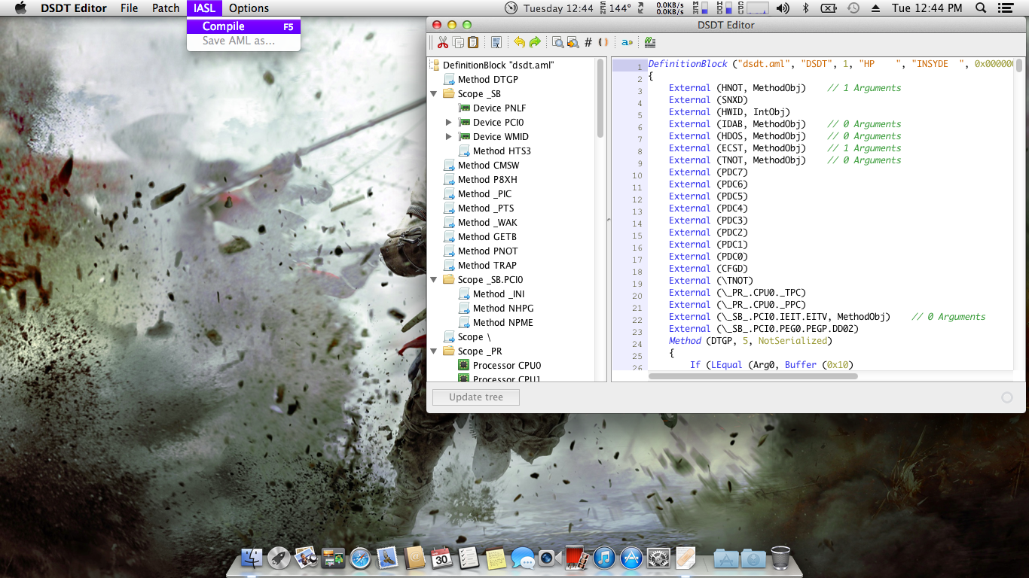Click the File menu
The width and height of the screenshot is (1029, 578).
(x=130, y=8)
